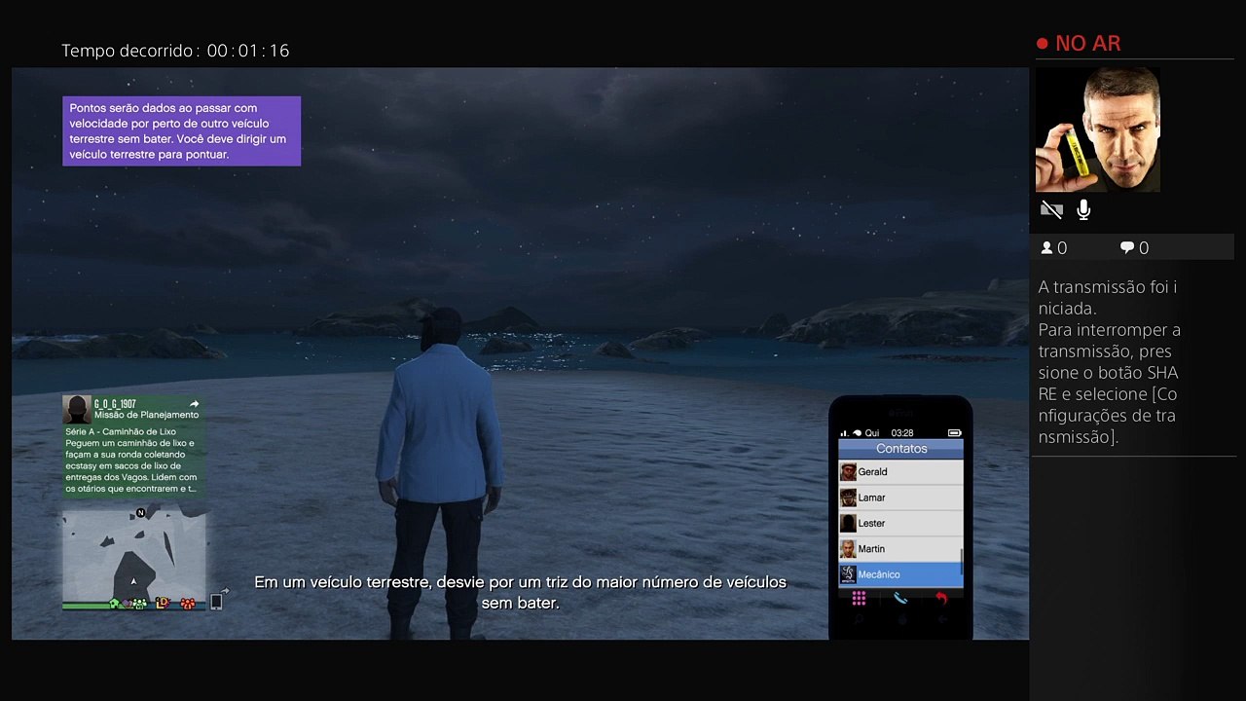
Task: Click the comments speech bubble icon
Action: [1127, 248]
